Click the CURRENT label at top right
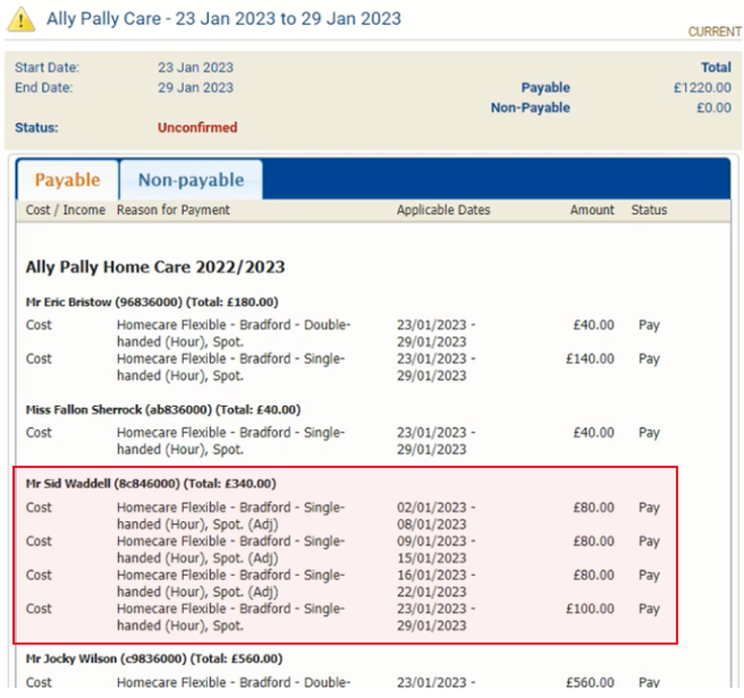The width and height of the screenshot is (744, 698). (714, 32)
